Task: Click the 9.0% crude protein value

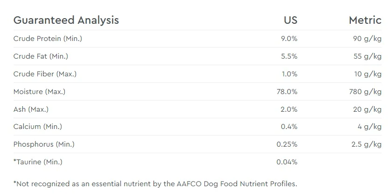Action: 289,39
